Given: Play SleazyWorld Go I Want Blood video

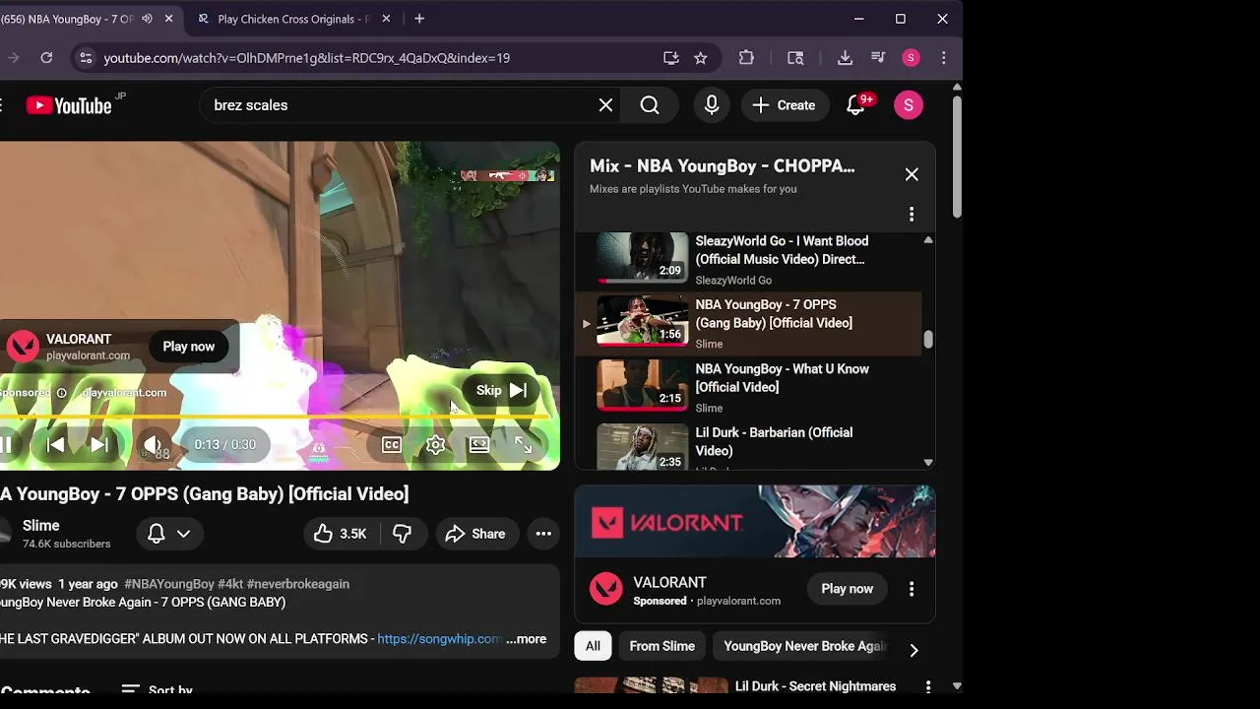Looking at the screenshot, I should (751, 260).
